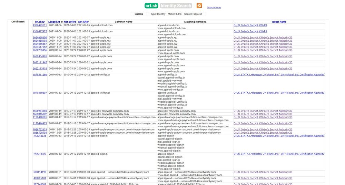Open certificate ID 3624617652

coord(40,47)
